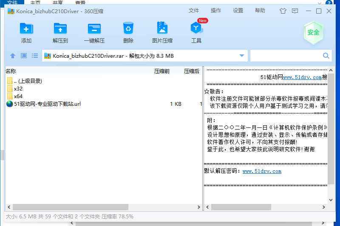The height and width of the screenshot is (226, 340).
Task: Click the archive icon in the path bar
Action: (x=48, y=56)
